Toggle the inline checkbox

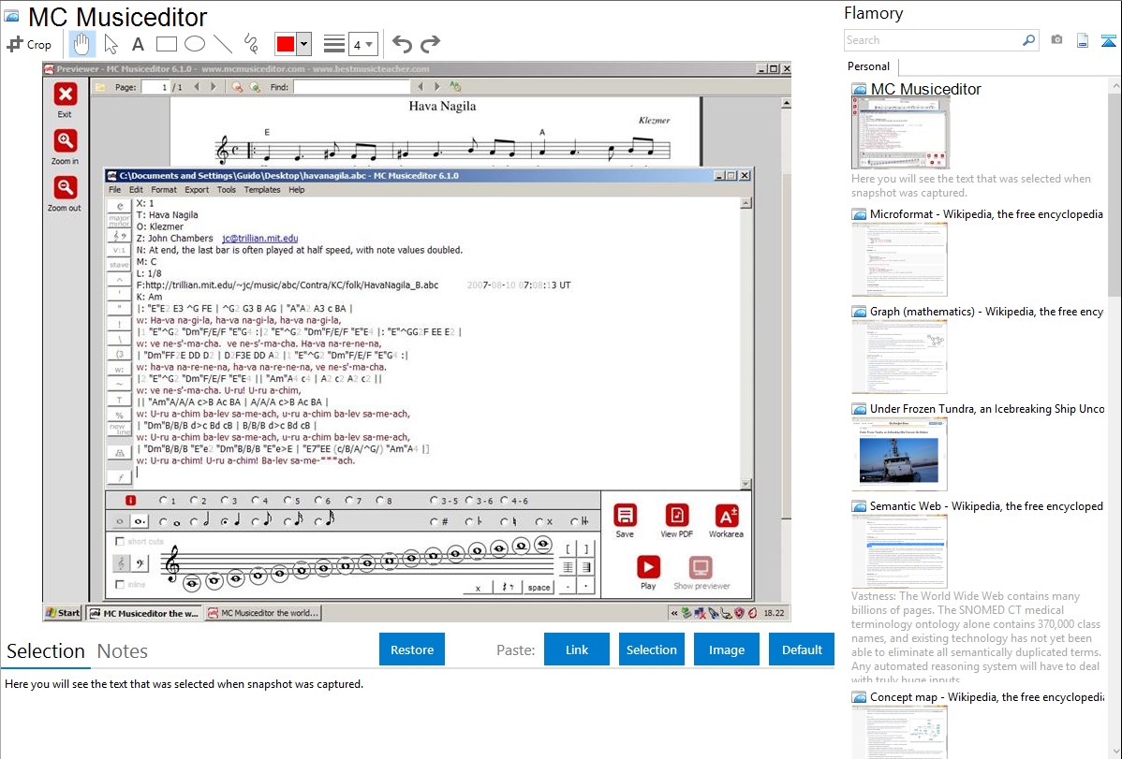[x=120, y=584]
